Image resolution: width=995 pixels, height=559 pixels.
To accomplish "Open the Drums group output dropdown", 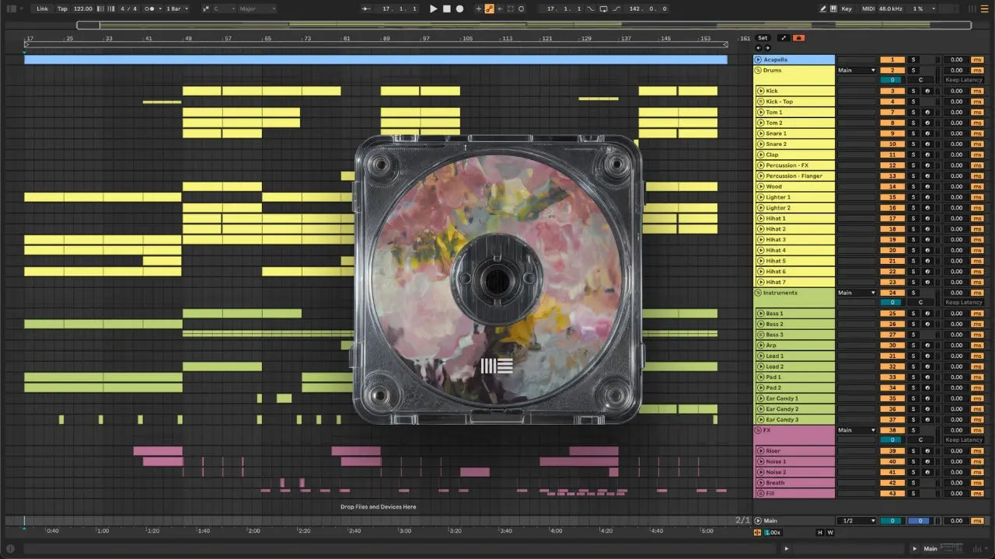I will pyautogui.click(x=857, y=70).
